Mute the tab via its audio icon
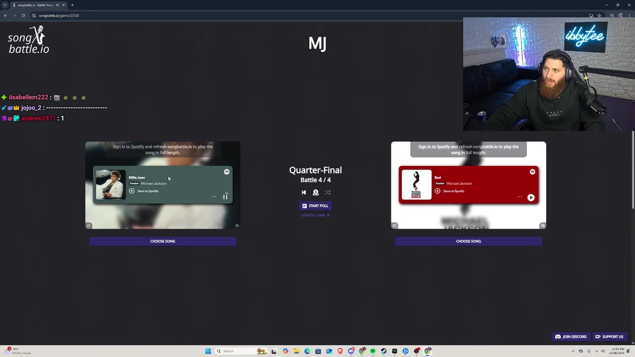 (58, 5)
